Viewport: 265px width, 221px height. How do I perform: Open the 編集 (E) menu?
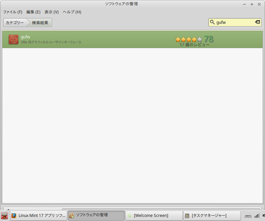pyautogui.click(x=33, y=12)
